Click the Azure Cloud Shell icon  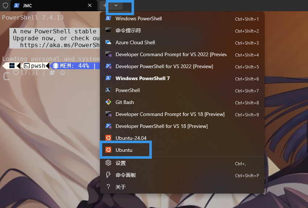tap(108, 42)
